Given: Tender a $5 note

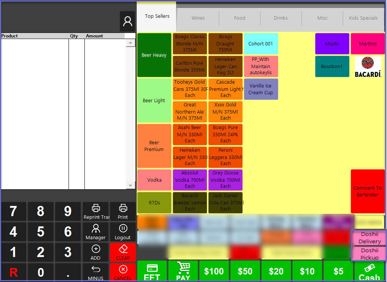Looking at the screenshot, I should coord(338,271).
